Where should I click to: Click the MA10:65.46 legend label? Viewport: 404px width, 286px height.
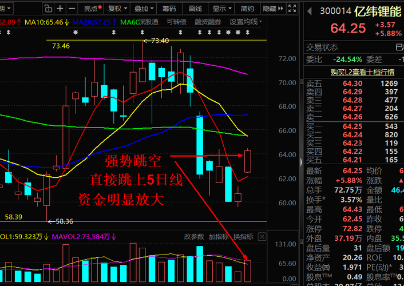coord(46,22)
